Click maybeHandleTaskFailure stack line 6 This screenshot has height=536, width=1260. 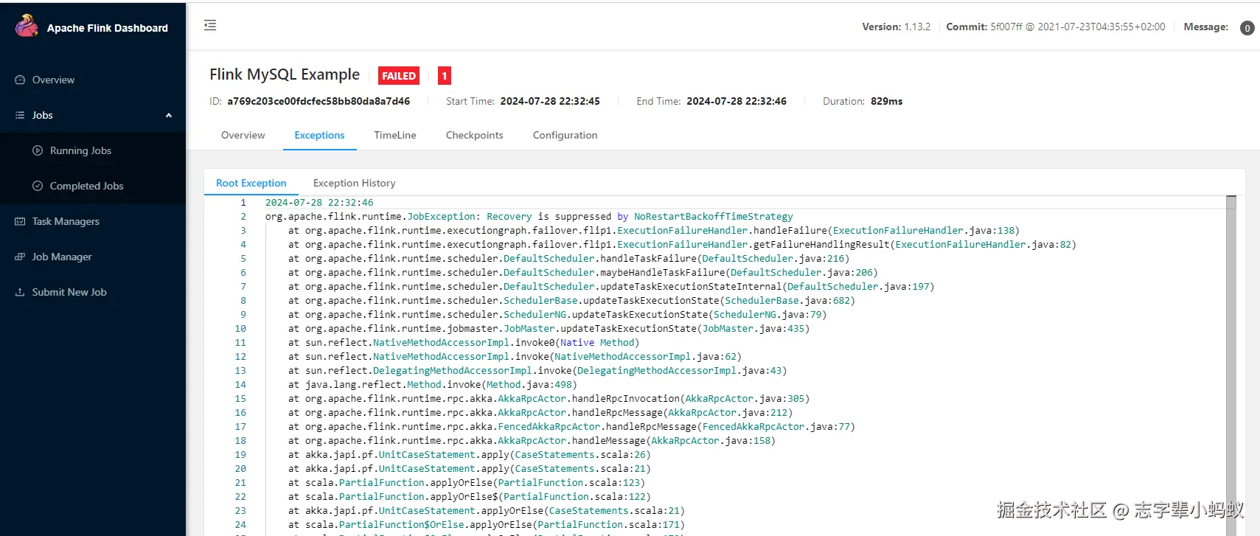coord(583,272)
